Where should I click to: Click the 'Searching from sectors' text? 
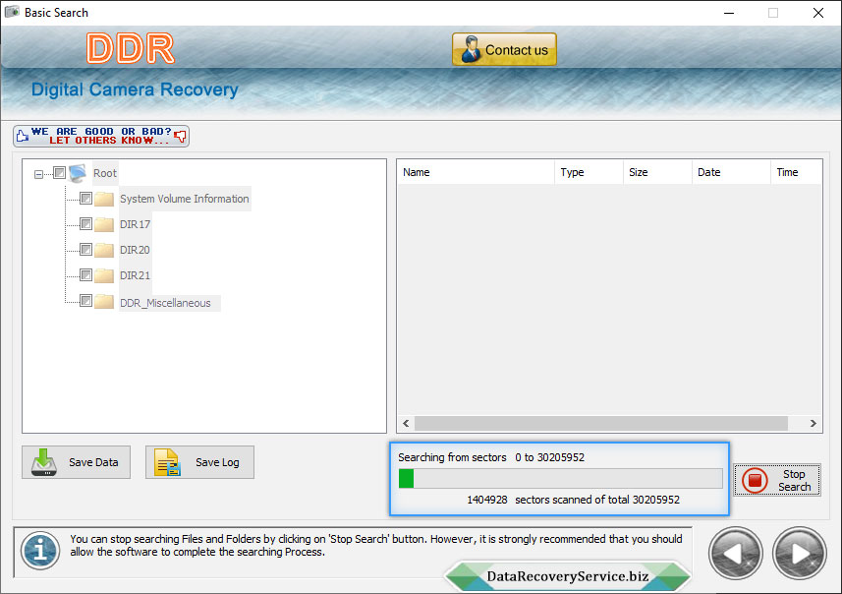pos(452,457)
